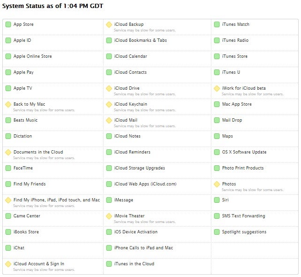Image resolution: width=301 pixels, height=277 pixels.
Task: Open the iCloud Backup service entry
Action: pyautogui.click(x=129, y=24)
